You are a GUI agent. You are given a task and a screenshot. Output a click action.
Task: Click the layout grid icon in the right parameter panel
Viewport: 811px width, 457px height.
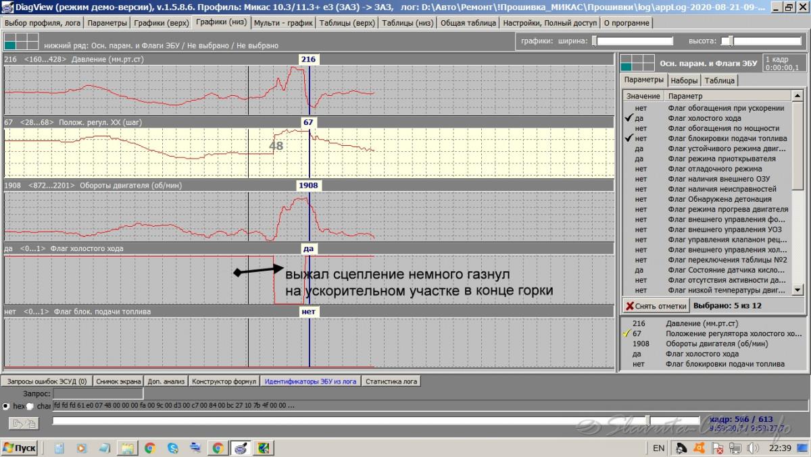coord(637,63)
